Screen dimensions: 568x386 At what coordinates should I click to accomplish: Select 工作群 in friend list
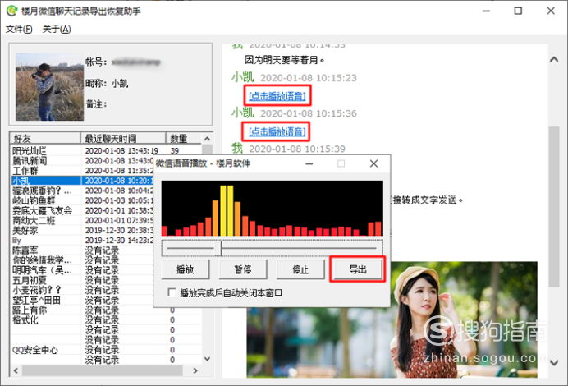click(25, 170)
